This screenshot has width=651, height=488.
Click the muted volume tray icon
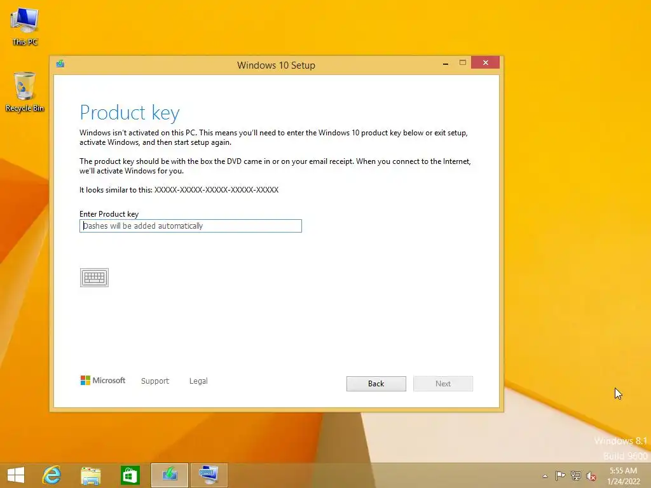tap(591, 476)
